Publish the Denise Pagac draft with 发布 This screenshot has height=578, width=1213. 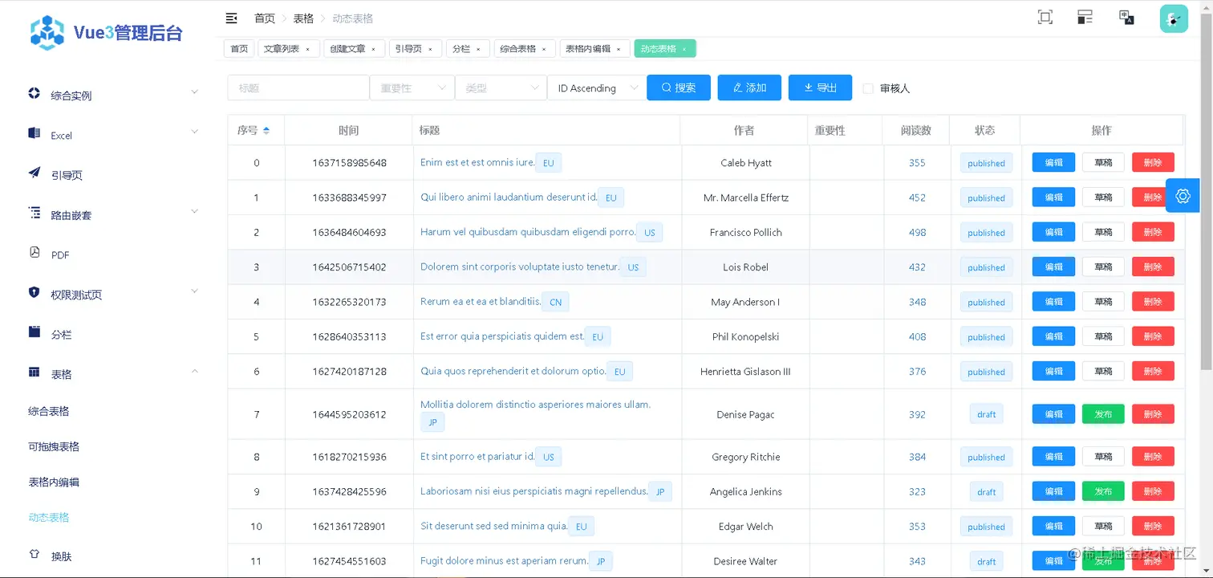tap(1103, 414)
